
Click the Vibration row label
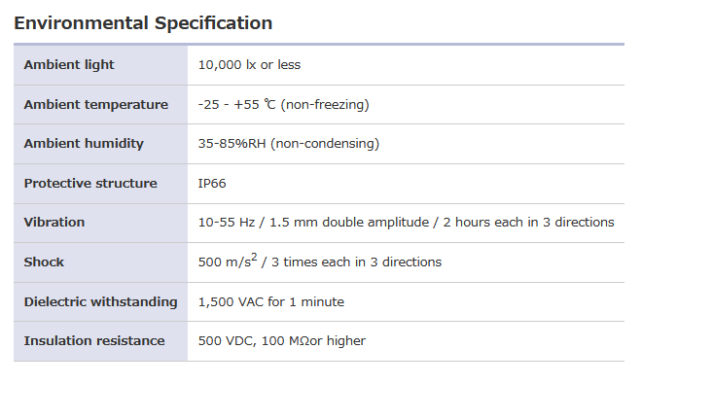point(54,223)
